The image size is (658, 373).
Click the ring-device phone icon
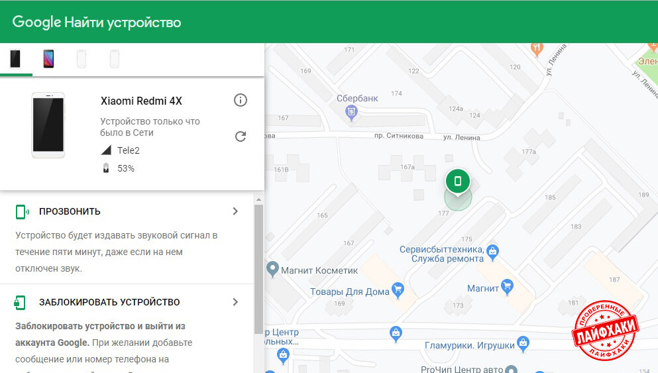pos(22,212)
